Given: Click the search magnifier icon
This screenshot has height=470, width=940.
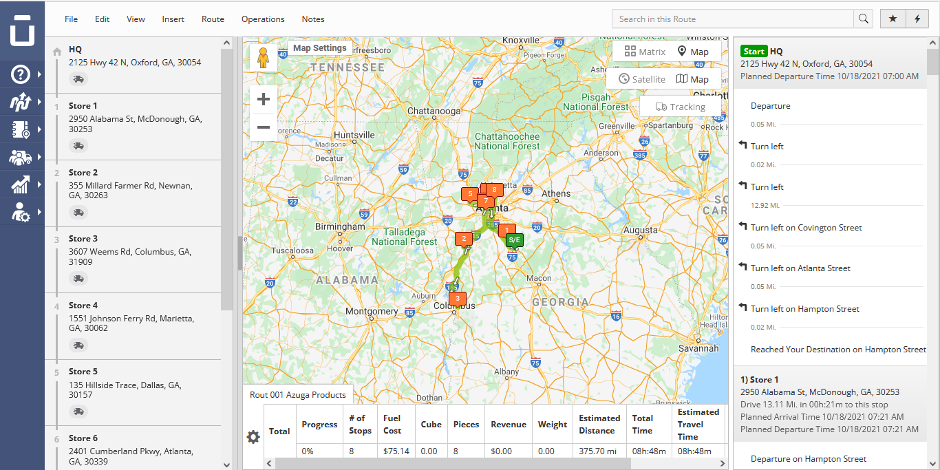Looking at the screenshot, I should point(864,19).
